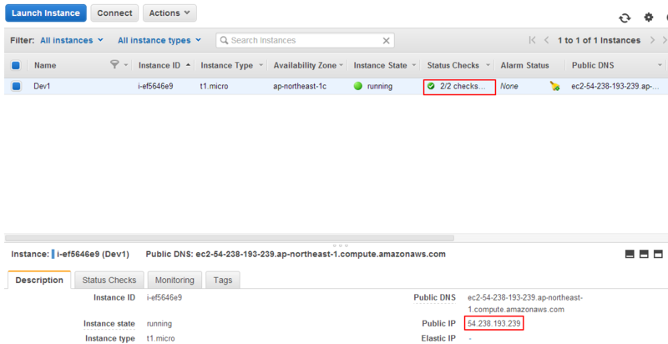
Task: Maximize the details pane
Action: (x=659, y=254)
